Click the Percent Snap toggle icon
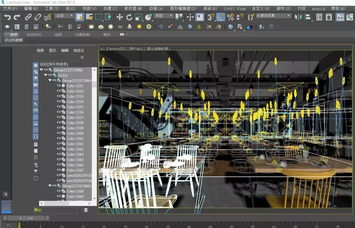This screenshot has width=355, height=228. (x=230, y=17)
